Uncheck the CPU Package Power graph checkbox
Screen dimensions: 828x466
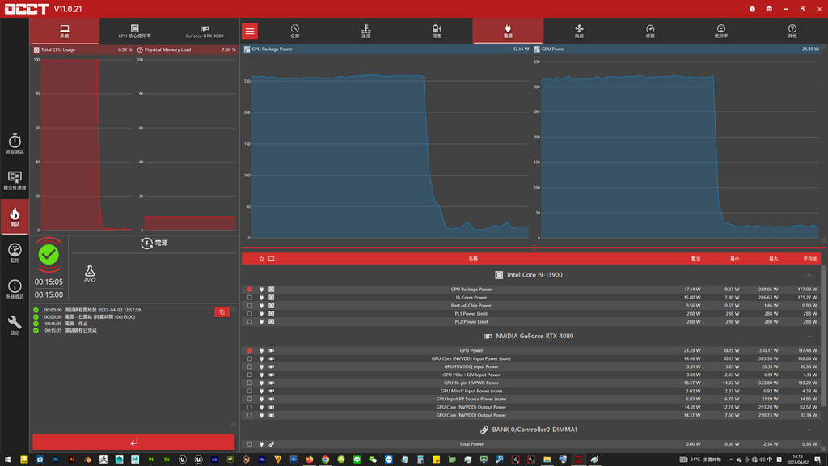[250, 290]
